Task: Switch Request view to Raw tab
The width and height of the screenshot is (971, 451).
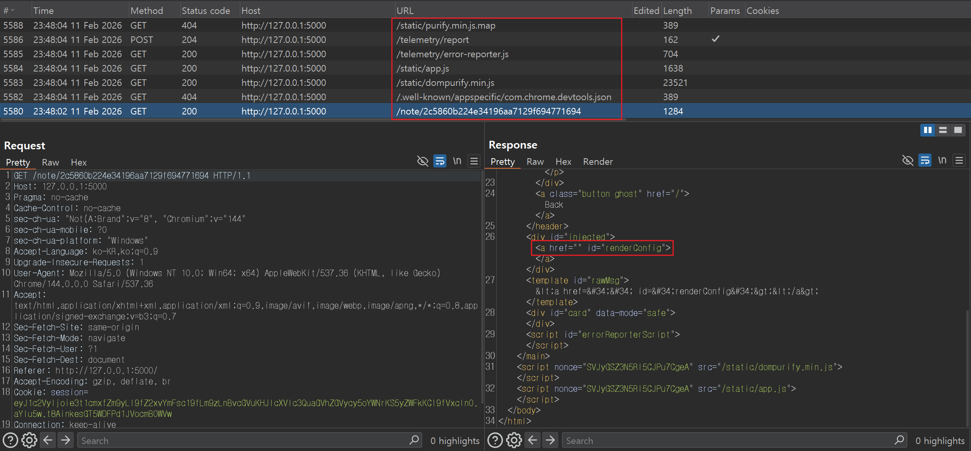Action: click(x=50, y=162)
